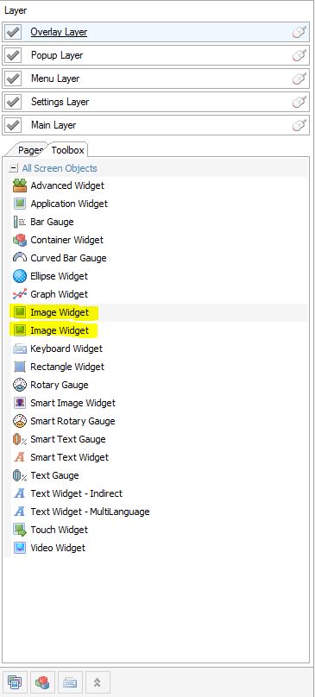The image size is (315, 697).
Task: Choose the Video Widget icon
Action: click(x=20, y=548)
